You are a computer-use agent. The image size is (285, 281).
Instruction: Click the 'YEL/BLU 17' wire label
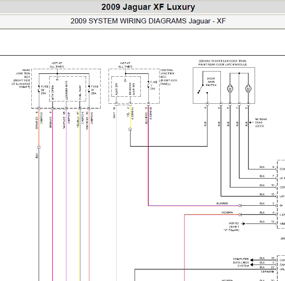tap(78, 120)
